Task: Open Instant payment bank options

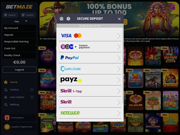Action: click(x=90, y=47)
